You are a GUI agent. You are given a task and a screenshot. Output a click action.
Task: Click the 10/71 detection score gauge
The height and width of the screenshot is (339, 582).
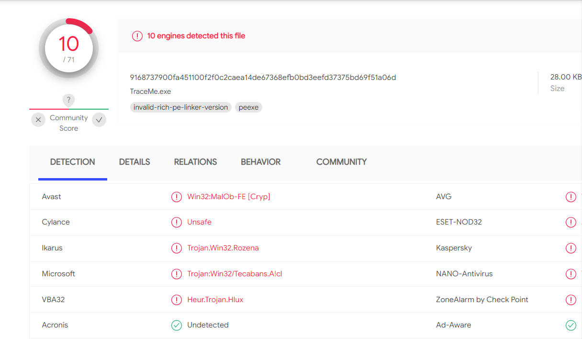pyautogui.click(x=69, y=48)
